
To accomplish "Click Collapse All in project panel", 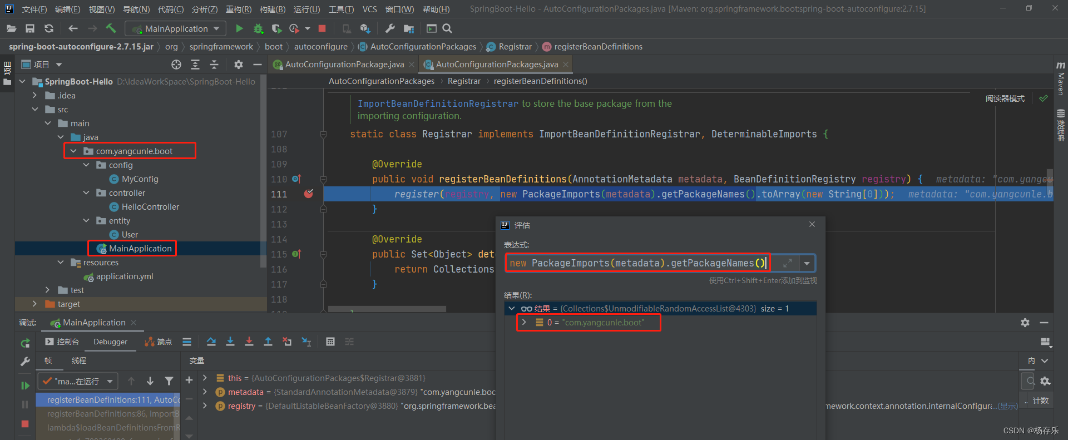I will 214,65.
